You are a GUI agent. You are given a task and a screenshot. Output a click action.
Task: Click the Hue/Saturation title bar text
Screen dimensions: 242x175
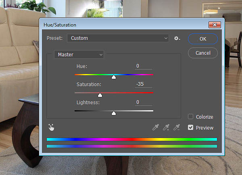(60, 25)
